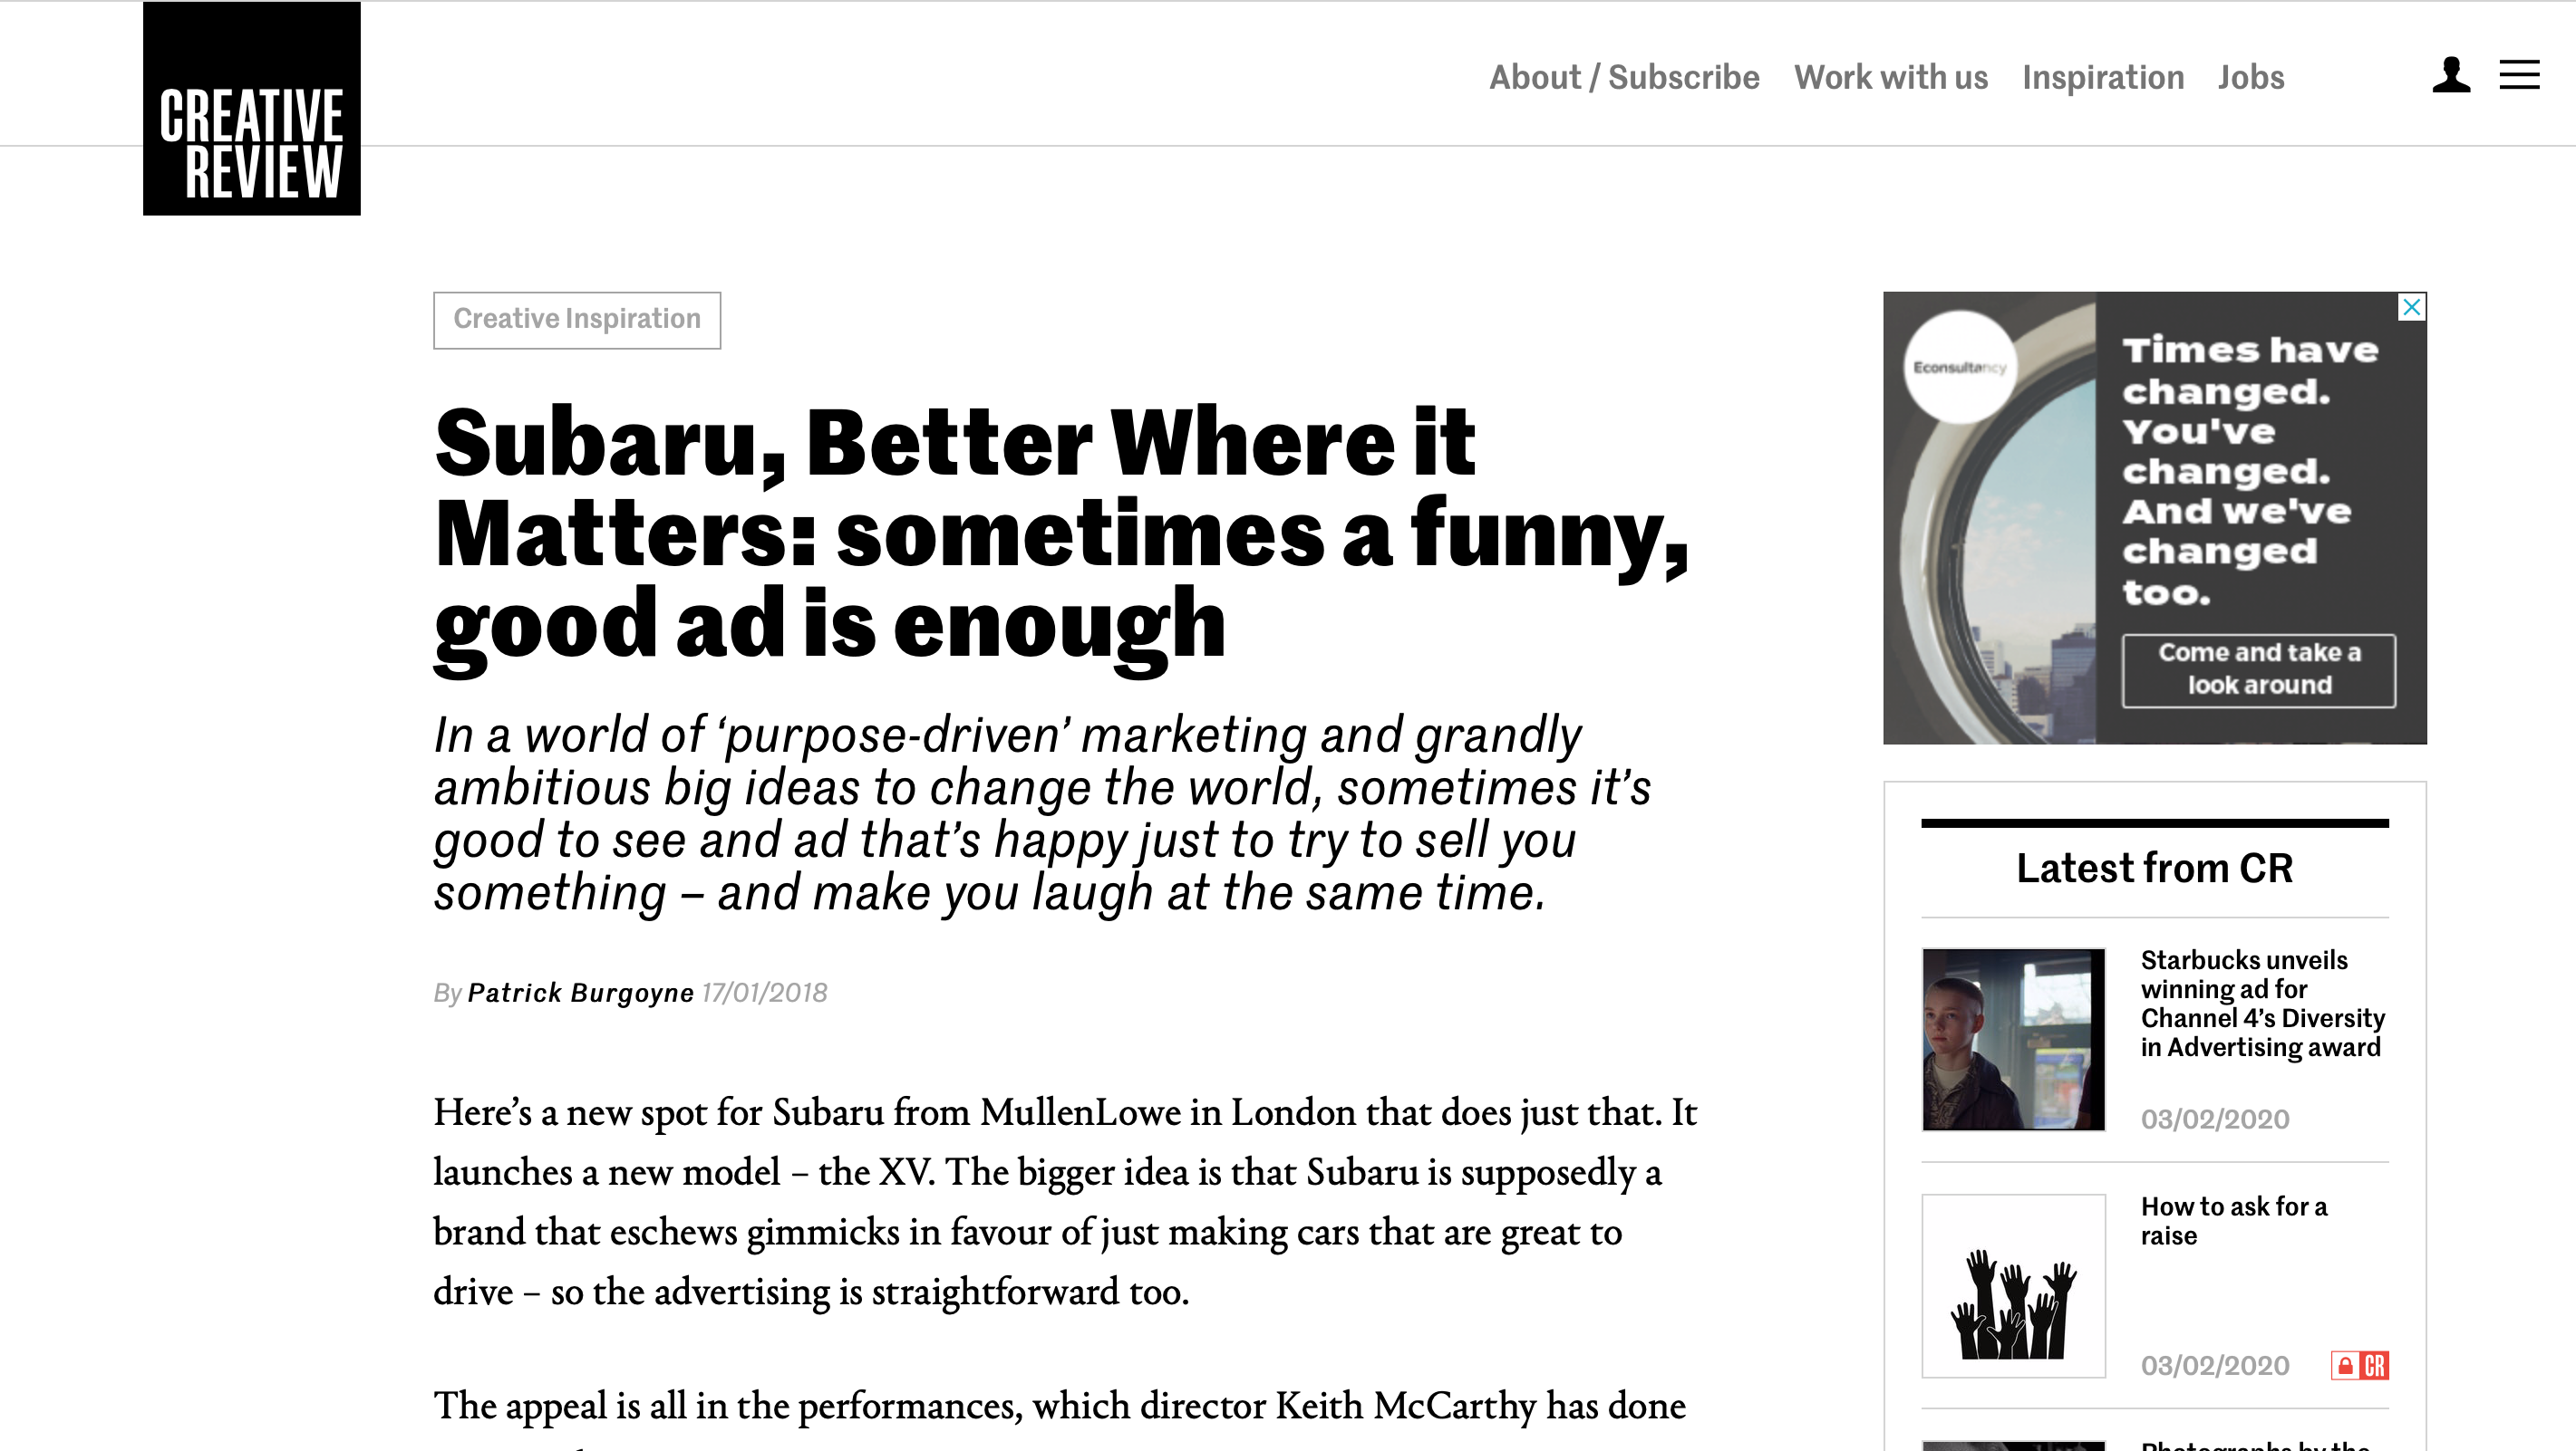This screenshot has height=1451, width=2576.
Task: Click the subscriber lock CR badge
Action: pos(2359,1365)
